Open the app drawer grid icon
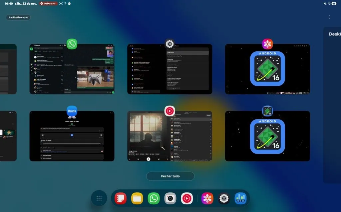The width and height of the screenshot is (341, 212). click(99, 198)
